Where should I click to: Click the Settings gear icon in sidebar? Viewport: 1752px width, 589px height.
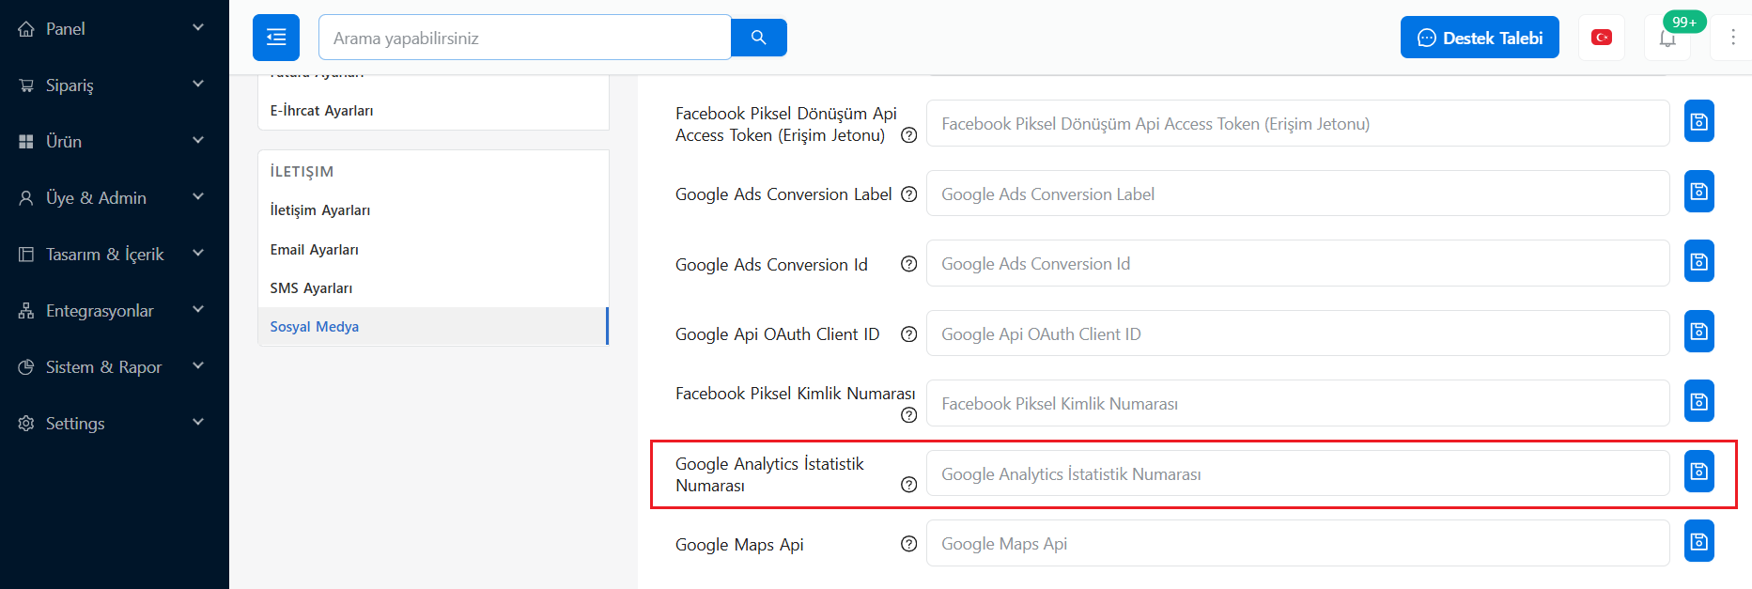point(26,424)
